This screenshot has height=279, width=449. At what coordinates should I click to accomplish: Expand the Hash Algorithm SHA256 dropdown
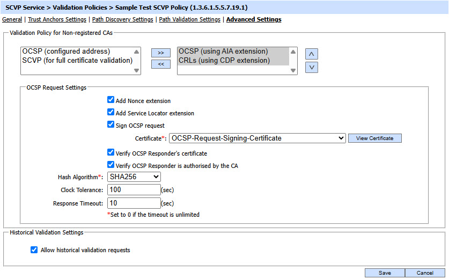(134, 177)
